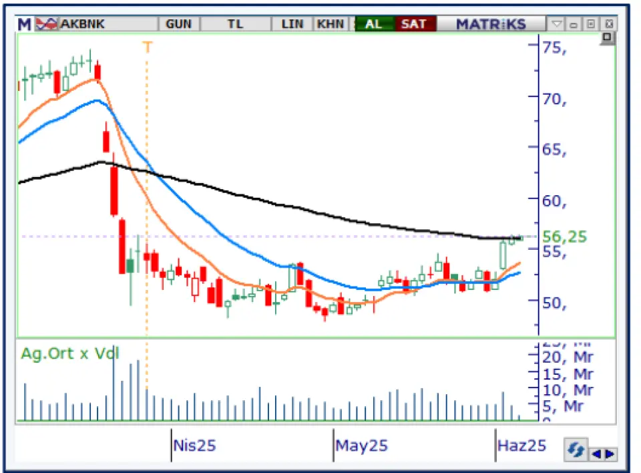
Task: Click the 15, Mr volume axis label
Action: click(568, 374)
